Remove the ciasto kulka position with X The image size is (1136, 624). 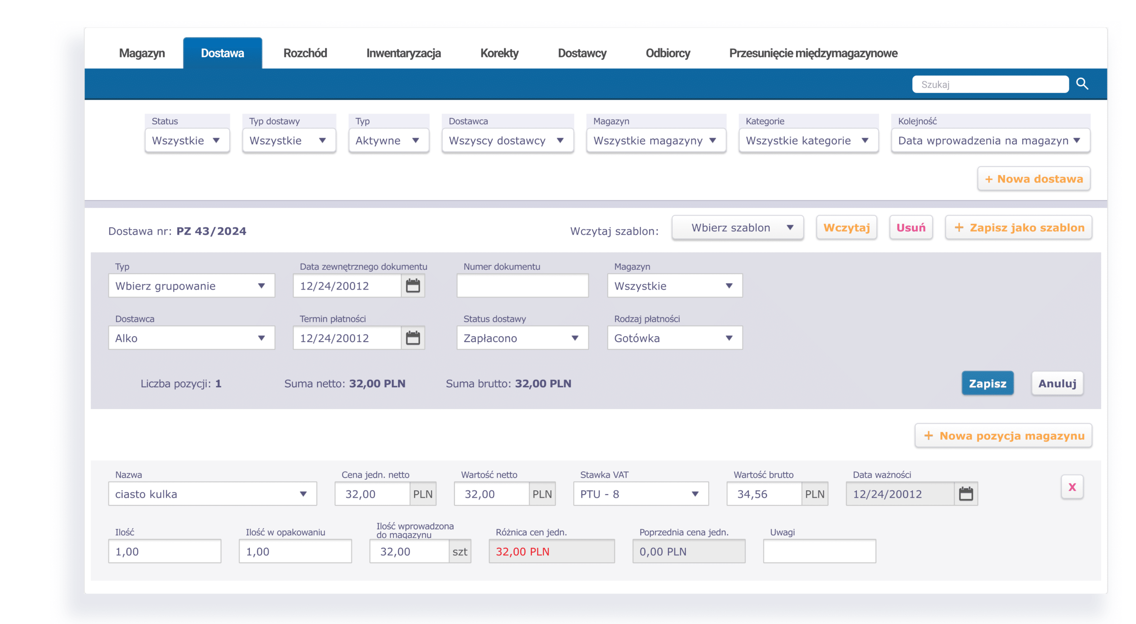pos(1072,487)
